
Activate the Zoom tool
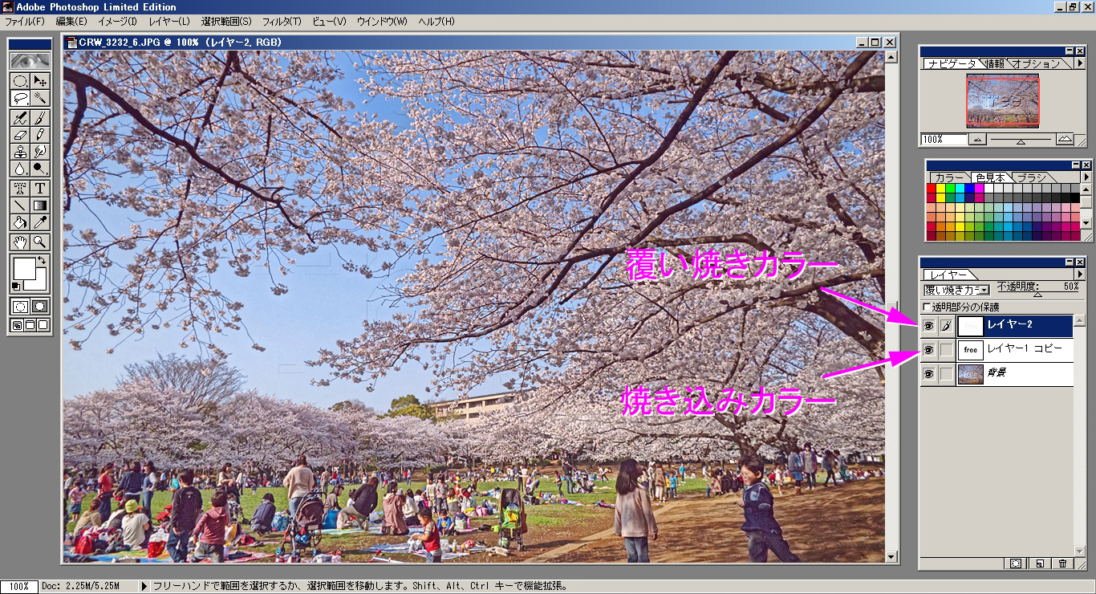(39, 242)
